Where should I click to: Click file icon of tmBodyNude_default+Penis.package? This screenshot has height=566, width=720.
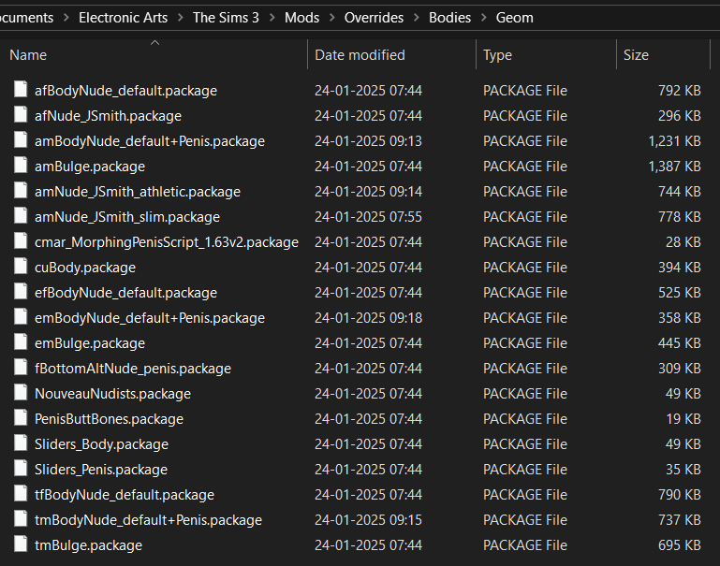21,518
